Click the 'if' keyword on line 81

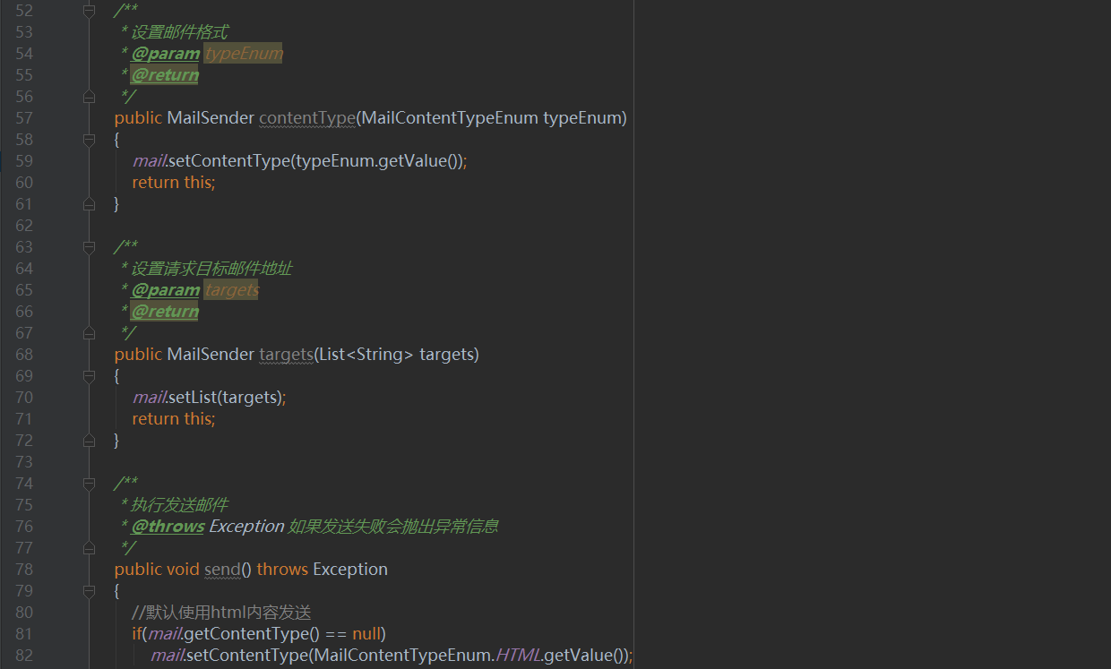point(136,634)
